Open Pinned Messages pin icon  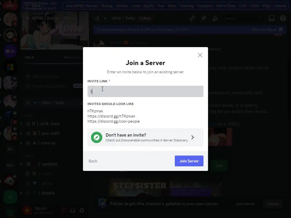203,18
